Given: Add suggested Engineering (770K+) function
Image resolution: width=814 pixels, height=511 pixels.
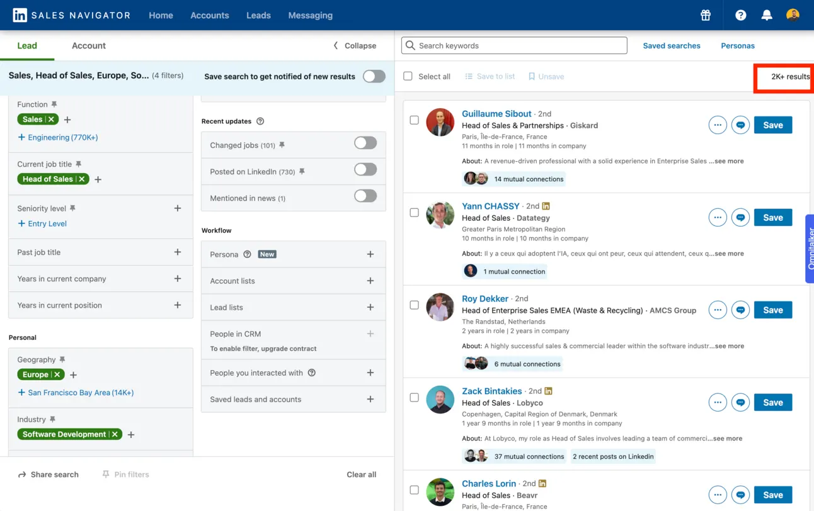Looking at the screenshot, I should [58, 137].
